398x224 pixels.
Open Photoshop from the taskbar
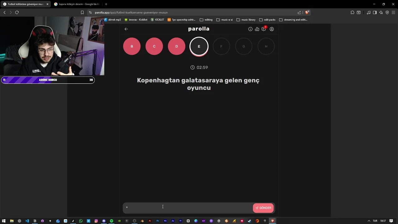point(158,221)
